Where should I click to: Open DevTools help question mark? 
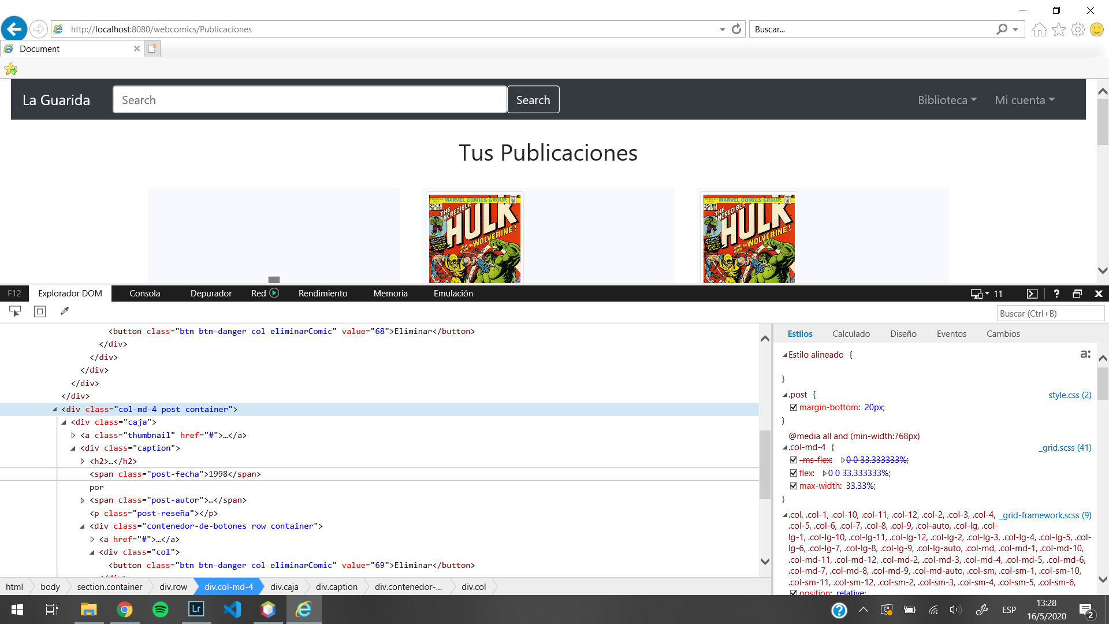[1056, 294]
